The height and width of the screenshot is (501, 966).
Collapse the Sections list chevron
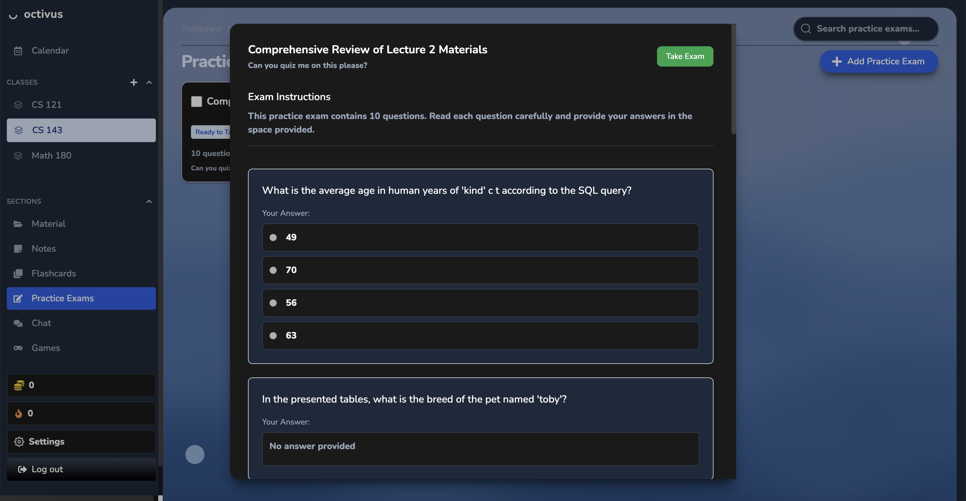click(x=149, y=201)
